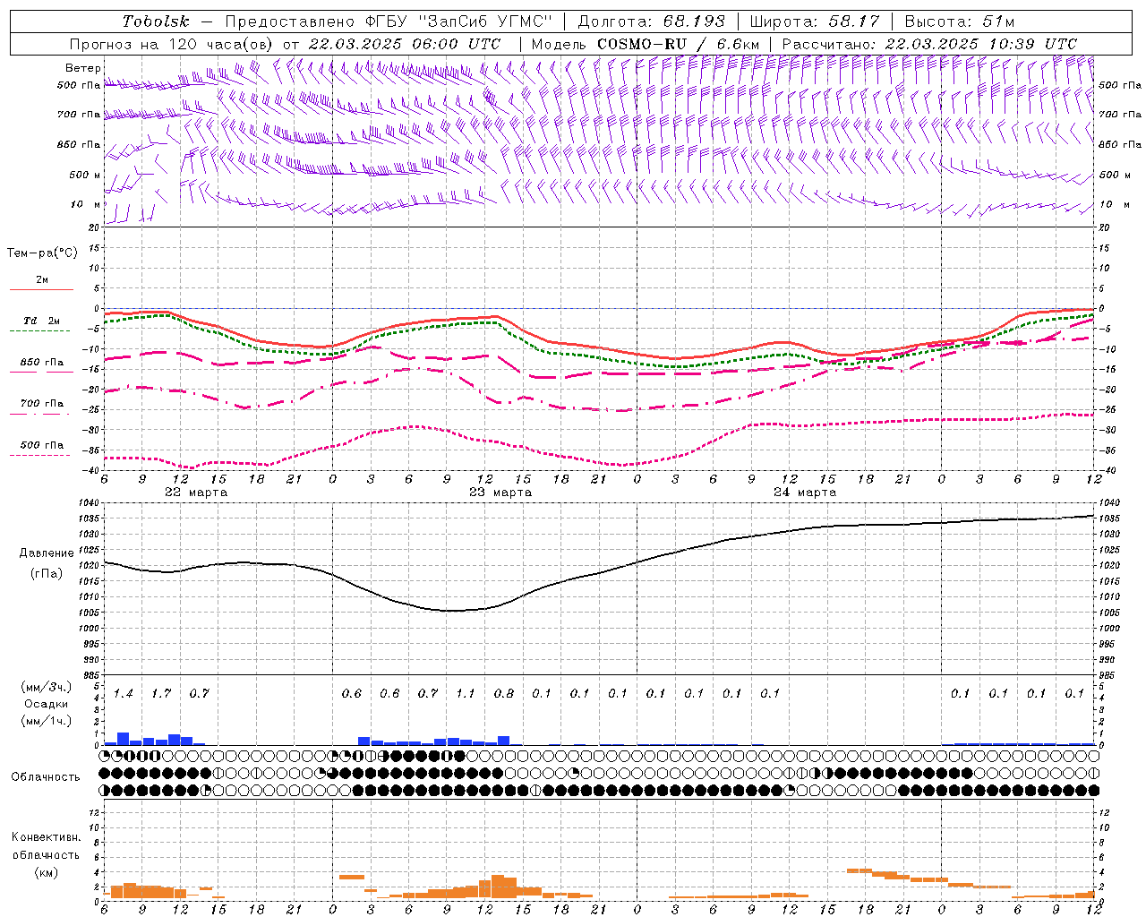Click the 23 марта date label

click(500, 493)
